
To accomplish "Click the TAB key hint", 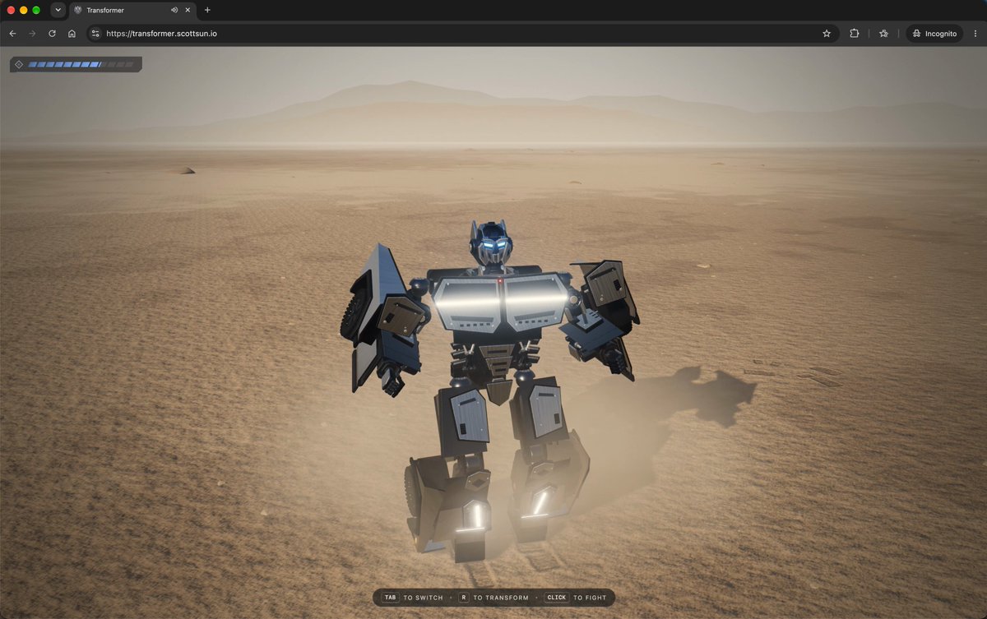I will [x=391, y=598].
